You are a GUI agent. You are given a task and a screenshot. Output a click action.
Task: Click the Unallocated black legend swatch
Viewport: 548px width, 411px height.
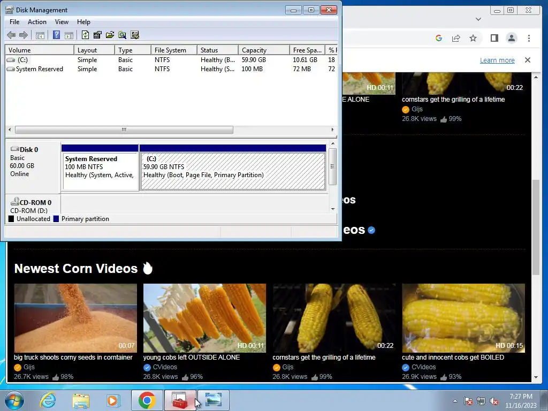pyautogui.click(x=11, y=219)
